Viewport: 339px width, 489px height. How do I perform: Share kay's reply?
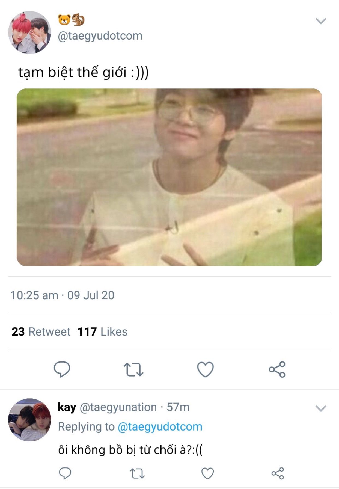[278, 473]
